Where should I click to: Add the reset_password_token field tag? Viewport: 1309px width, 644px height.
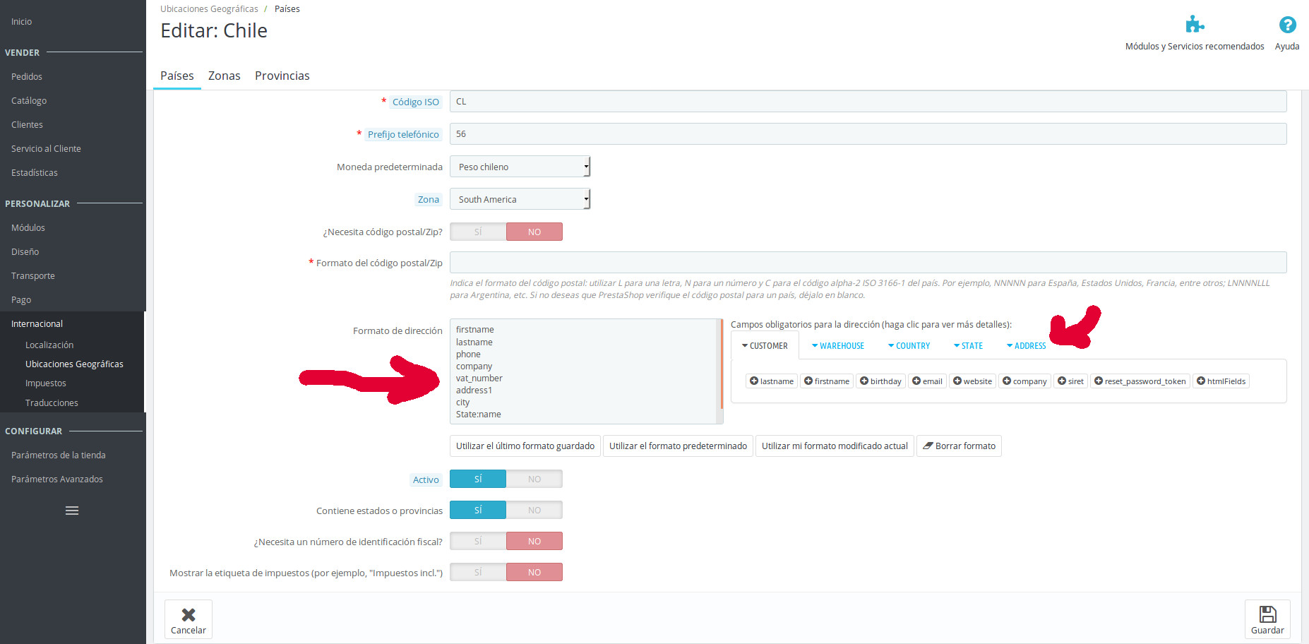coord(1140,381)
